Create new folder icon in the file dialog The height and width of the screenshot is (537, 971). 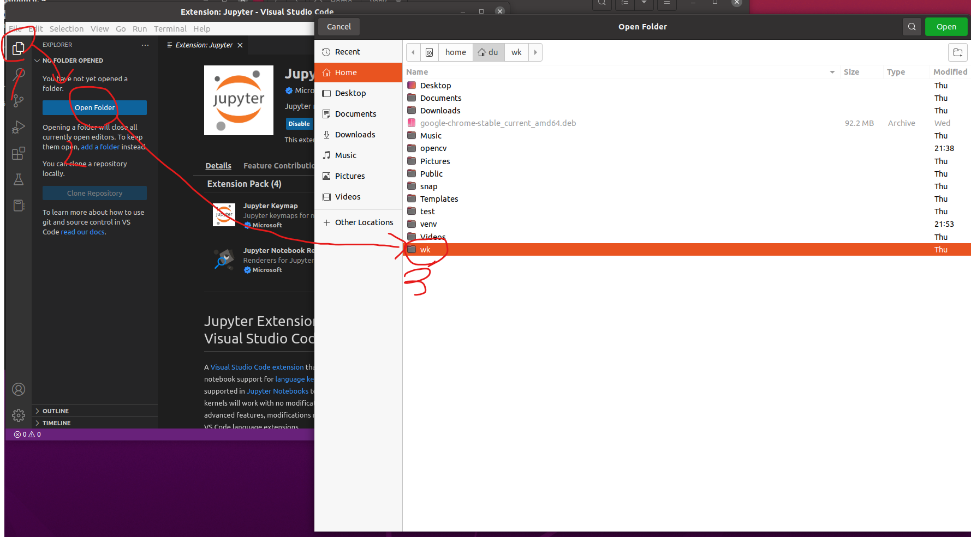point(957,52)
